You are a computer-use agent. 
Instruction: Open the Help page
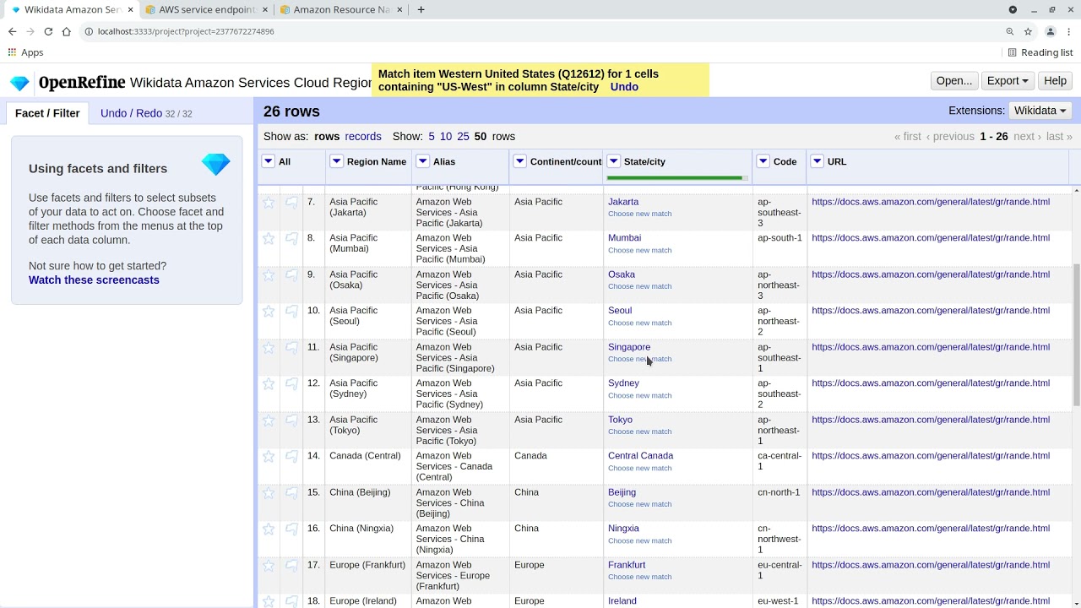(x=1055, y=81)
